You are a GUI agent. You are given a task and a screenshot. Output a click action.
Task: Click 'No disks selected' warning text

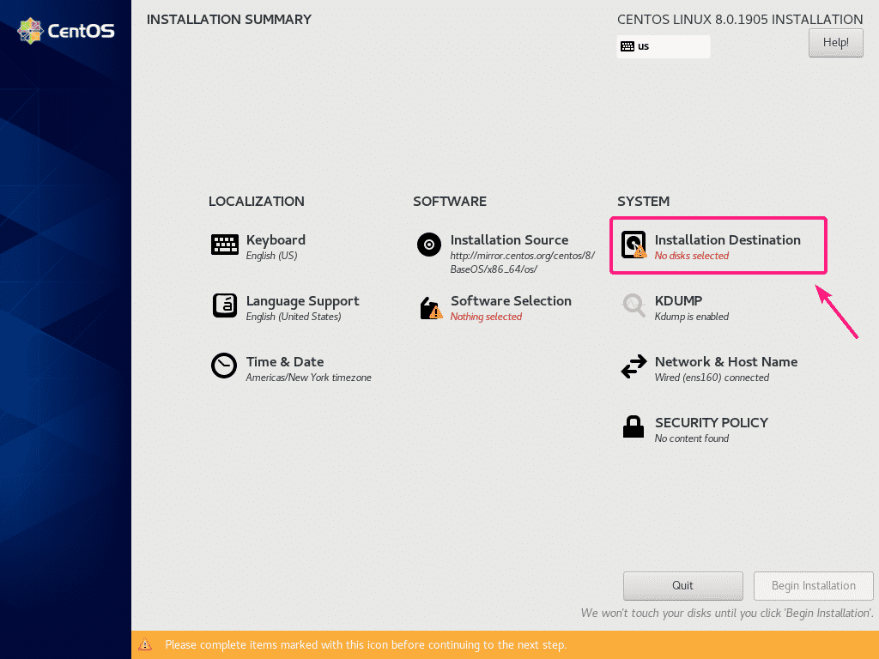(692, 256)
